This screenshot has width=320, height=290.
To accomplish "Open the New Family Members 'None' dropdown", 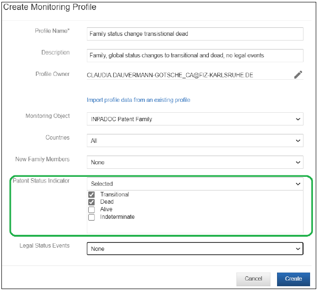I will pyautogui.click(x=195, y=162).
